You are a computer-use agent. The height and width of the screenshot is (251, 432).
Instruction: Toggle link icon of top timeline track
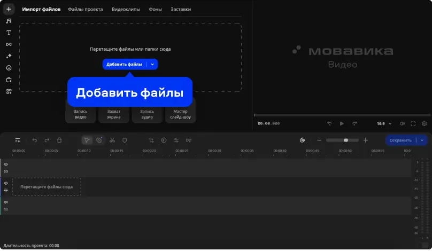6,171
